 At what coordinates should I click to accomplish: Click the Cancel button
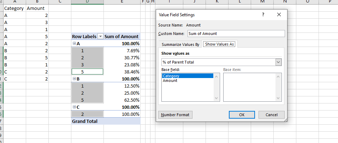pyautogui.click(x=272, y=115)
